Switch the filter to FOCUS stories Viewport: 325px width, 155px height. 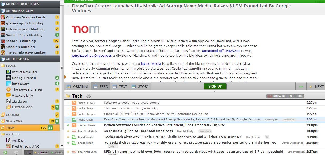(x=56, y=153)
